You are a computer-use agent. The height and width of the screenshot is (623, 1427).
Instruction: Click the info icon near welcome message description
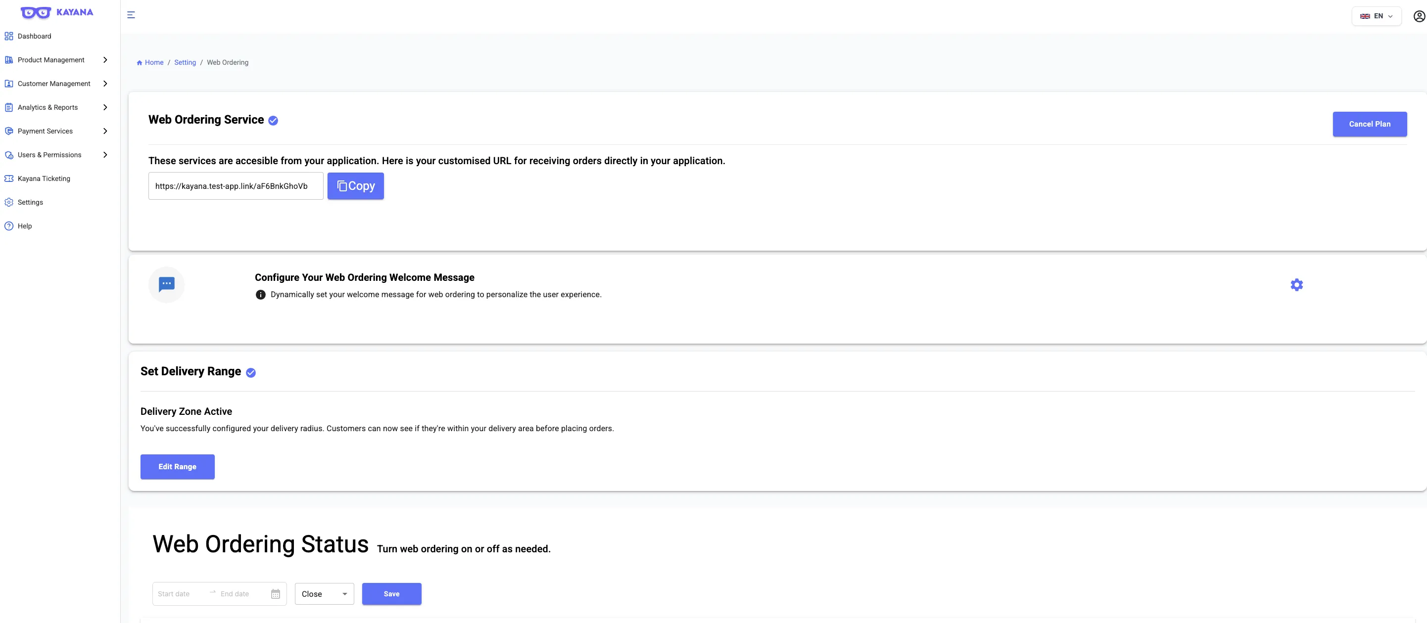coord(260,295)
